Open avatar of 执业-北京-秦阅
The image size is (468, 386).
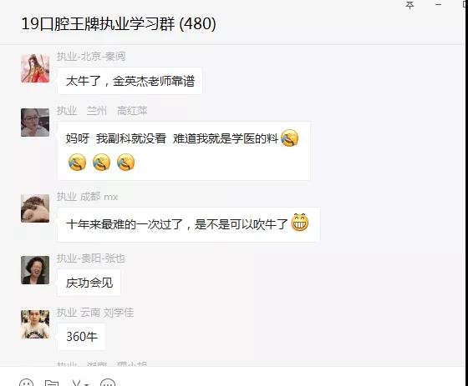click(35, 68)
